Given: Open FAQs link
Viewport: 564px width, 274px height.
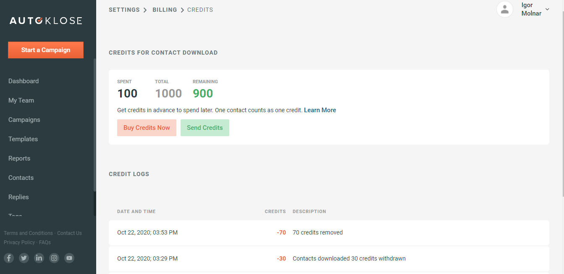Looking at the screenshot, I should [x=45, y=242].
